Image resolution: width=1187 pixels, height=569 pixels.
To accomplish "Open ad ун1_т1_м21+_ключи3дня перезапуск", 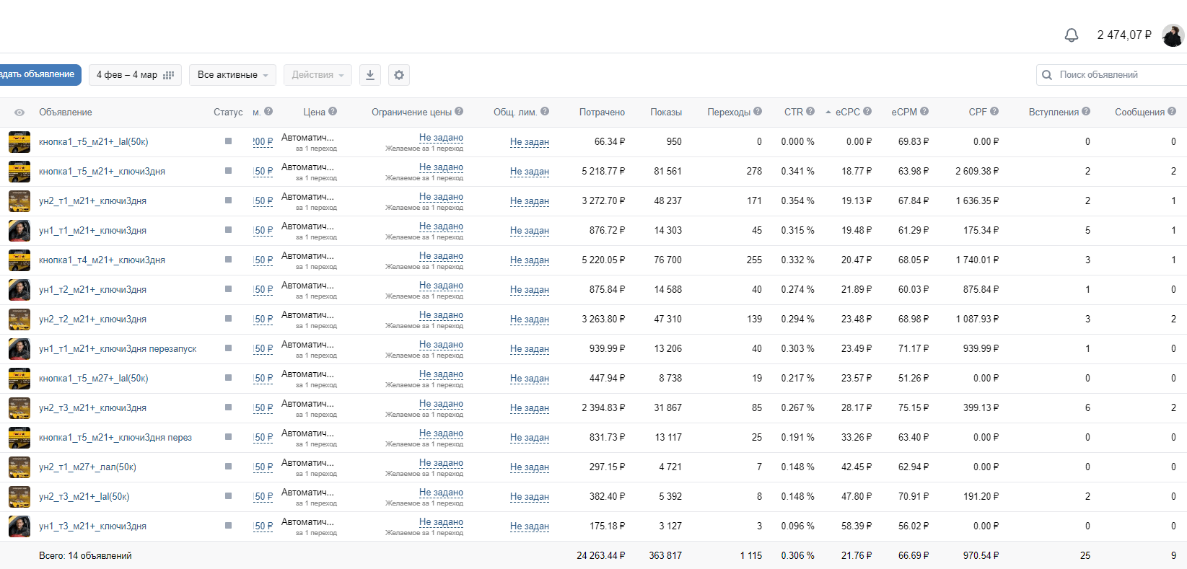I will (x=118, y=348).
